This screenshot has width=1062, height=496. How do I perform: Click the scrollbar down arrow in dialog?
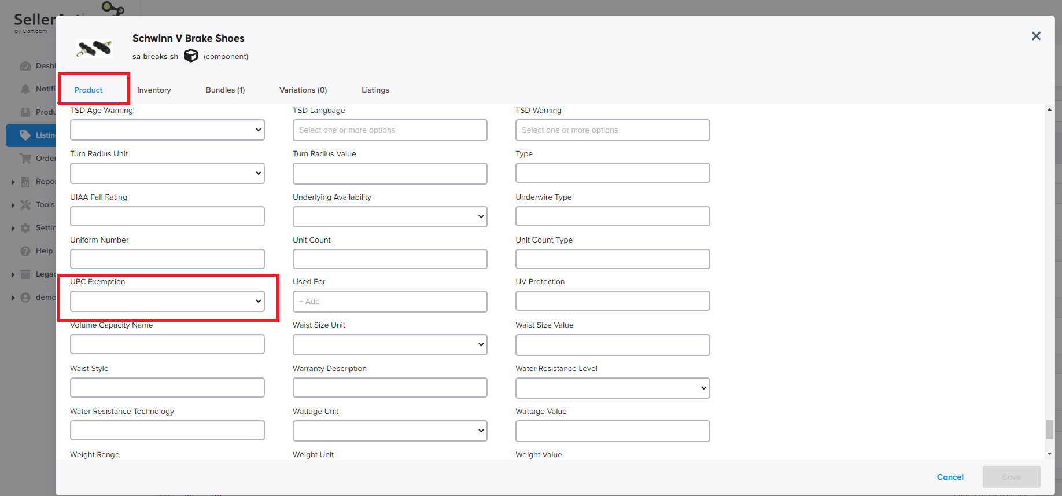click(1049, 454)
